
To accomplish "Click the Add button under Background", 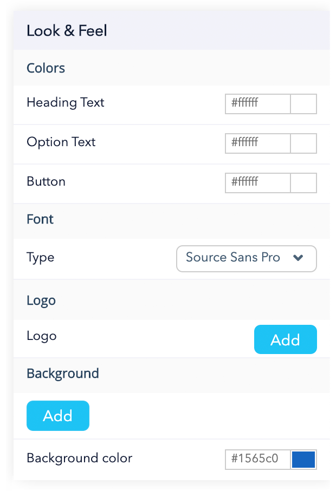I will pos(58,416).
